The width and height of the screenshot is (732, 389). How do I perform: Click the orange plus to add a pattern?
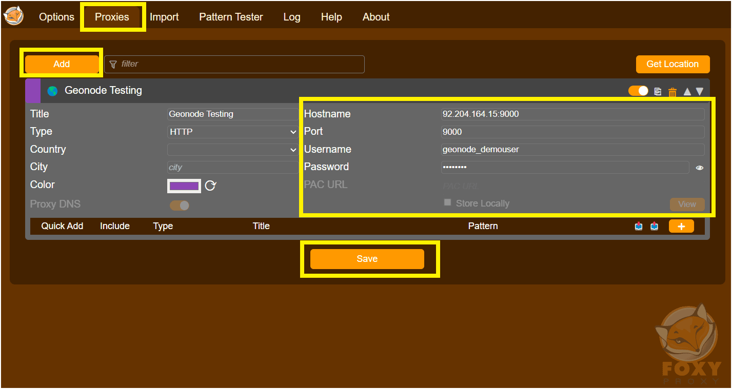click(681, 226)
